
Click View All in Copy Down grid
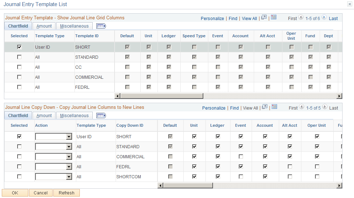[250, 108]
